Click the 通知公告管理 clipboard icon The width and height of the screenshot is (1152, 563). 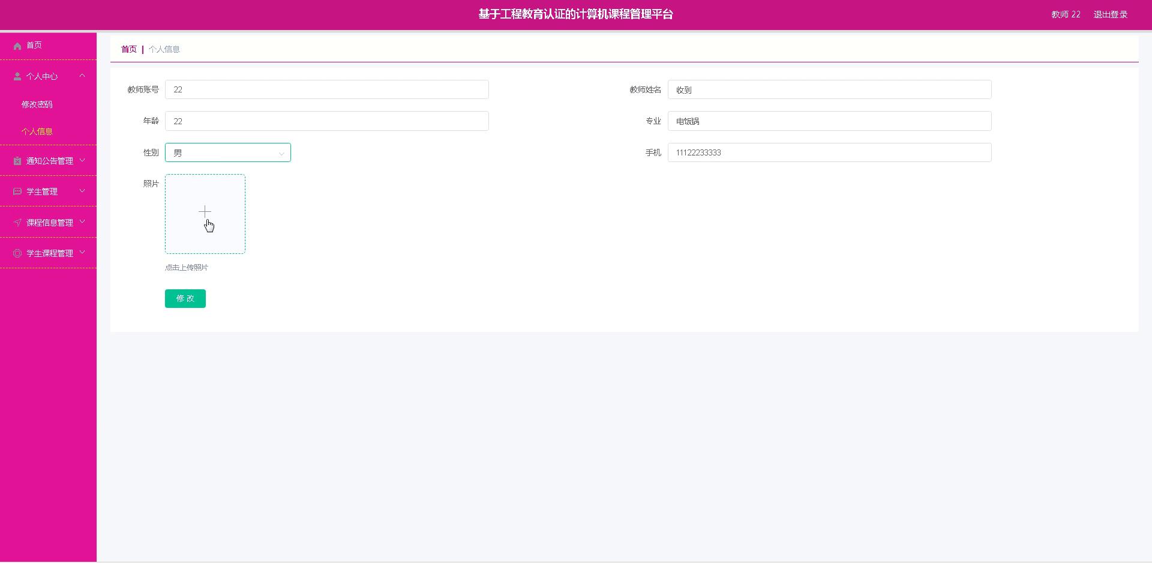[x=17, y=161]
